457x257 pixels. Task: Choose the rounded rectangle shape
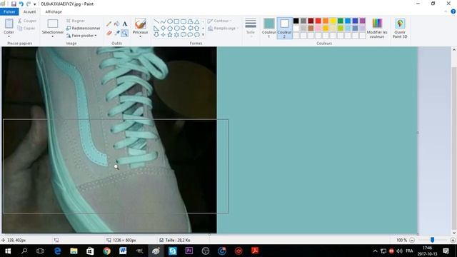pos(184,21)
